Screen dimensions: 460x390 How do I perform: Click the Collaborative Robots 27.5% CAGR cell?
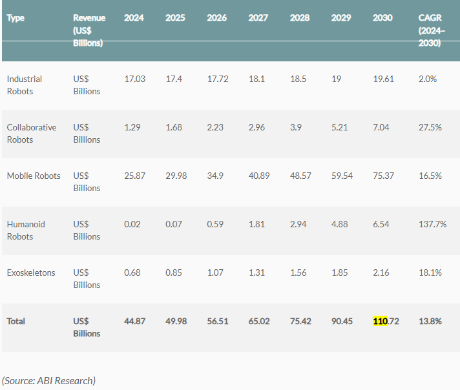[430, 127]
